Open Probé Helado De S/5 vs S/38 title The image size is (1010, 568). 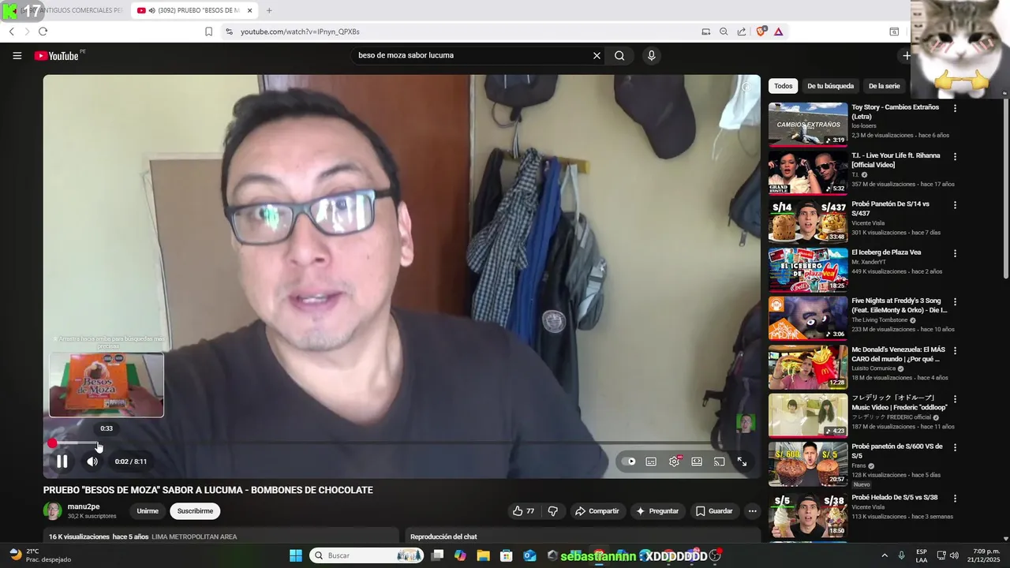point(894,498)
